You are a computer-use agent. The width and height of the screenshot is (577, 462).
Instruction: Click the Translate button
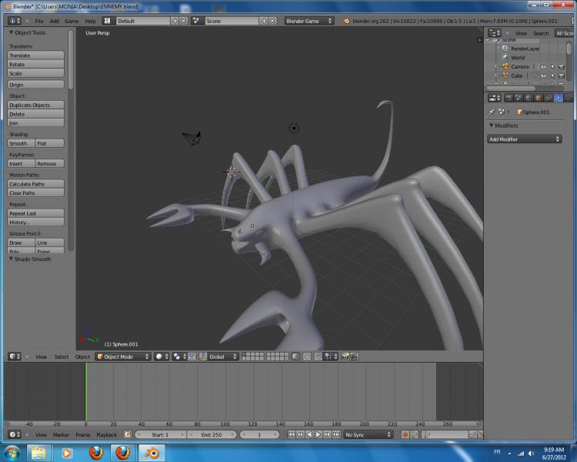tap(35, 55)
